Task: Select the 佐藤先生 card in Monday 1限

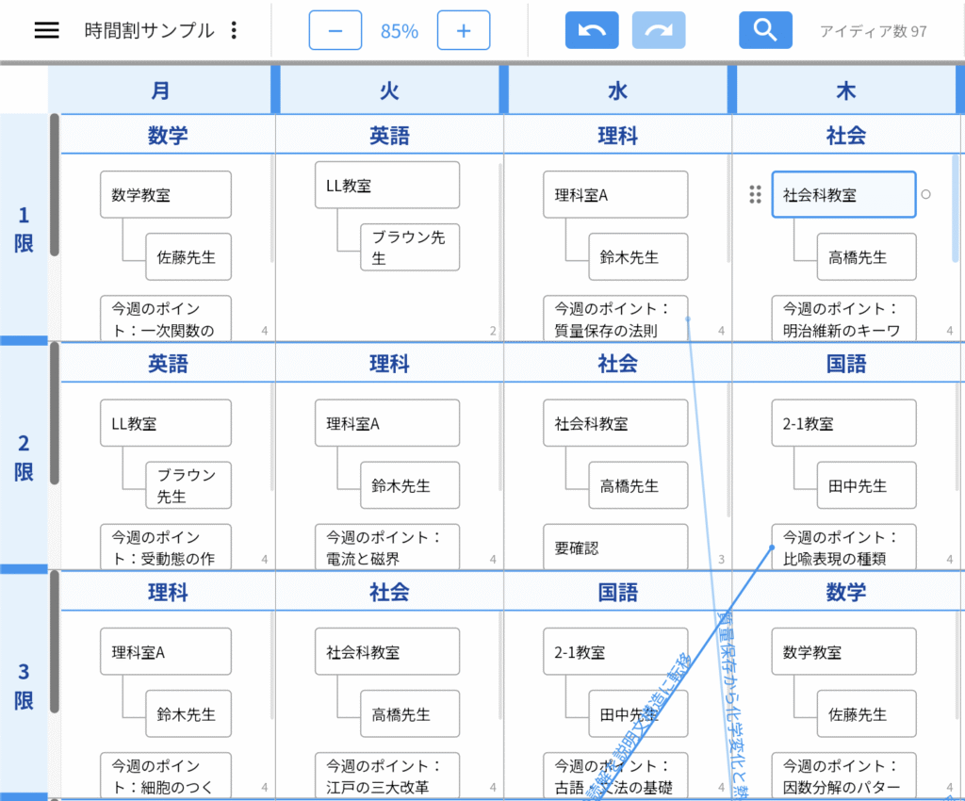Action: pos(188,256)
